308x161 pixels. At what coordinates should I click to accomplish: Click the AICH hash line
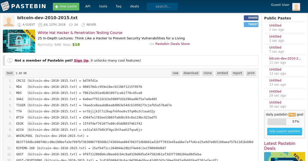click(79, 130)
